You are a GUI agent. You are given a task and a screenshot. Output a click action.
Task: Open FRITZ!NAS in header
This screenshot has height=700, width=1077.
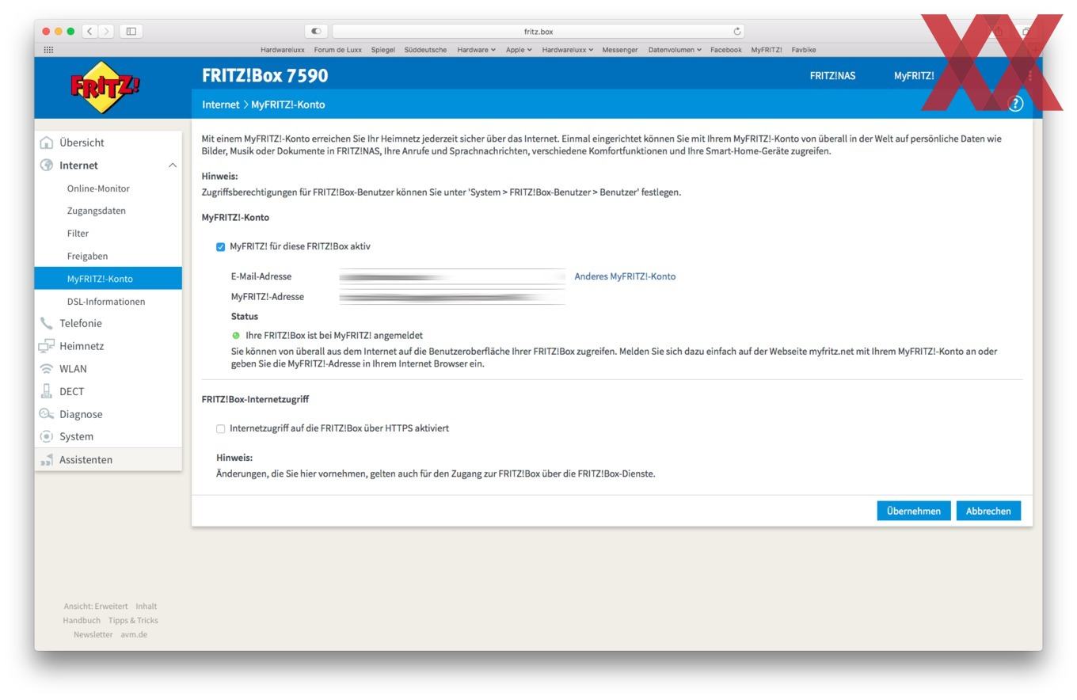click(x=832, y=76)
